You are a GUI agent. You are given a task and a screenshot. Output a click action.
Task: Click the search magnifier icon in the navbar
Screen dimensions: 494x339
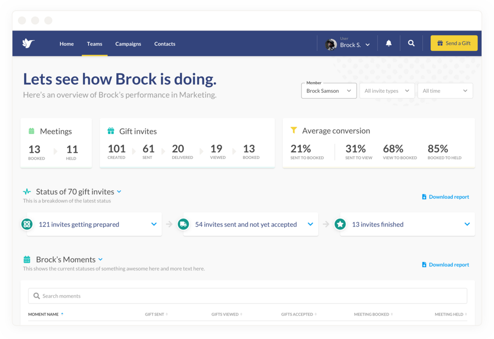pos(411,43)
